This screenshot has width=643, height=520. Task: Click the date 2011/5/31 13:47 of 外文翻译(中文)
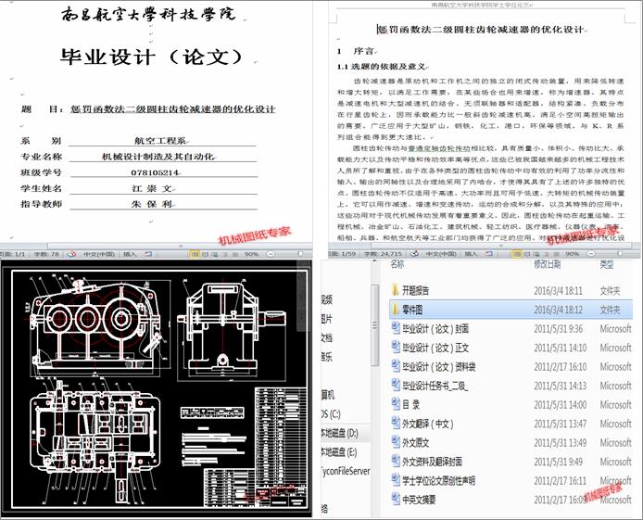point(561,424)
